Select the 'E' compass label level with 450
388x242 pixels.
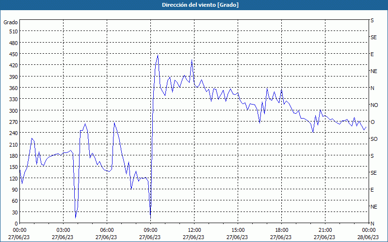(x=372, y=54)
